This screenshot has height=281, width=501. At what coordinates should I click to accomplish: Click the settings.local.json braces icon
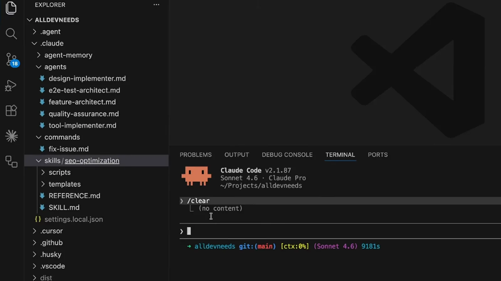pyautogui.click(x=38, y=219)
